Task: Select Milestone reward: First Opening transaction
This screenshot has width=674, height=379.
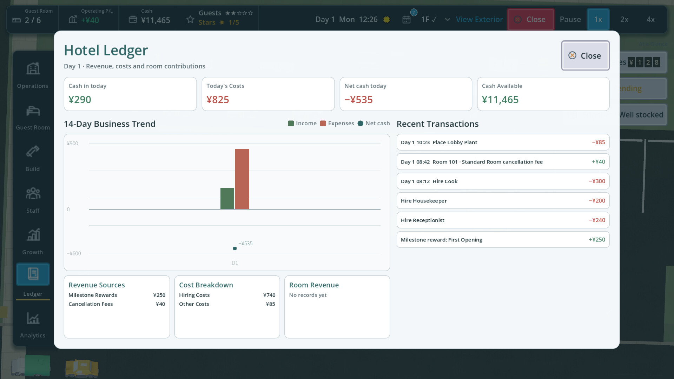Action: (x=503, y=240)
